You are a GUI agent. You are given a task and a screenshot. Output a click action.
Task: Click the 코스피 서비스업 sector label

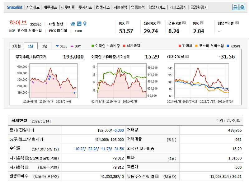29,31
